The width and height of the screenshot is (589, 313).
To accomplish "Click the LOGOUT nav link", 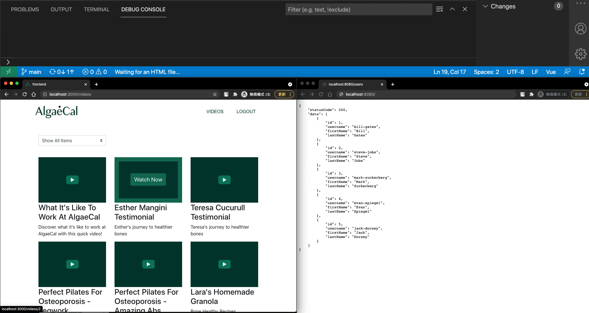I will [246, 111].
